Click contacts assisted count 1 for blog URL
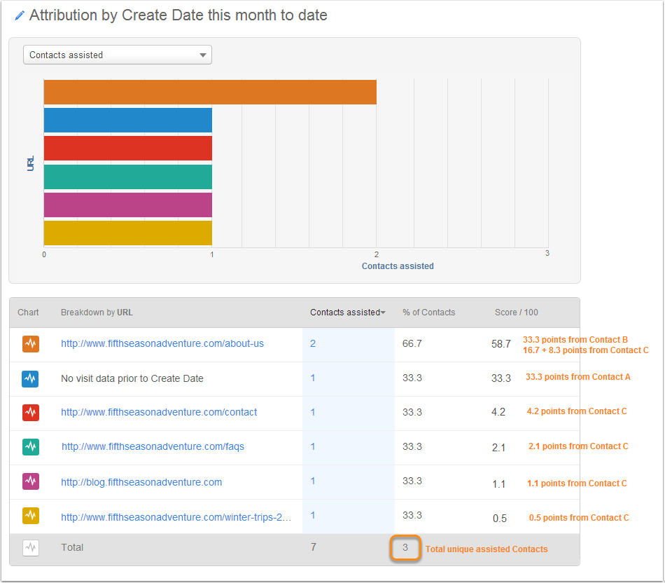 tap(313, 481)
